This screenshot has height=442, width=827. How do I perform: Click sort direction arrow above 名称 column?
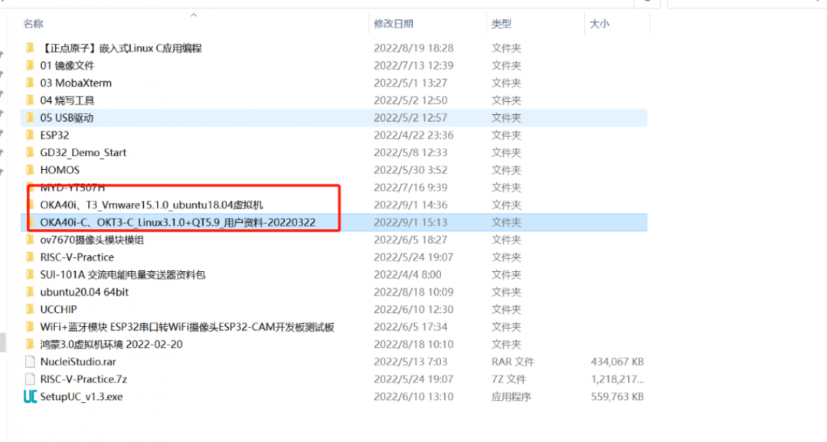click(x=194, y=15)
